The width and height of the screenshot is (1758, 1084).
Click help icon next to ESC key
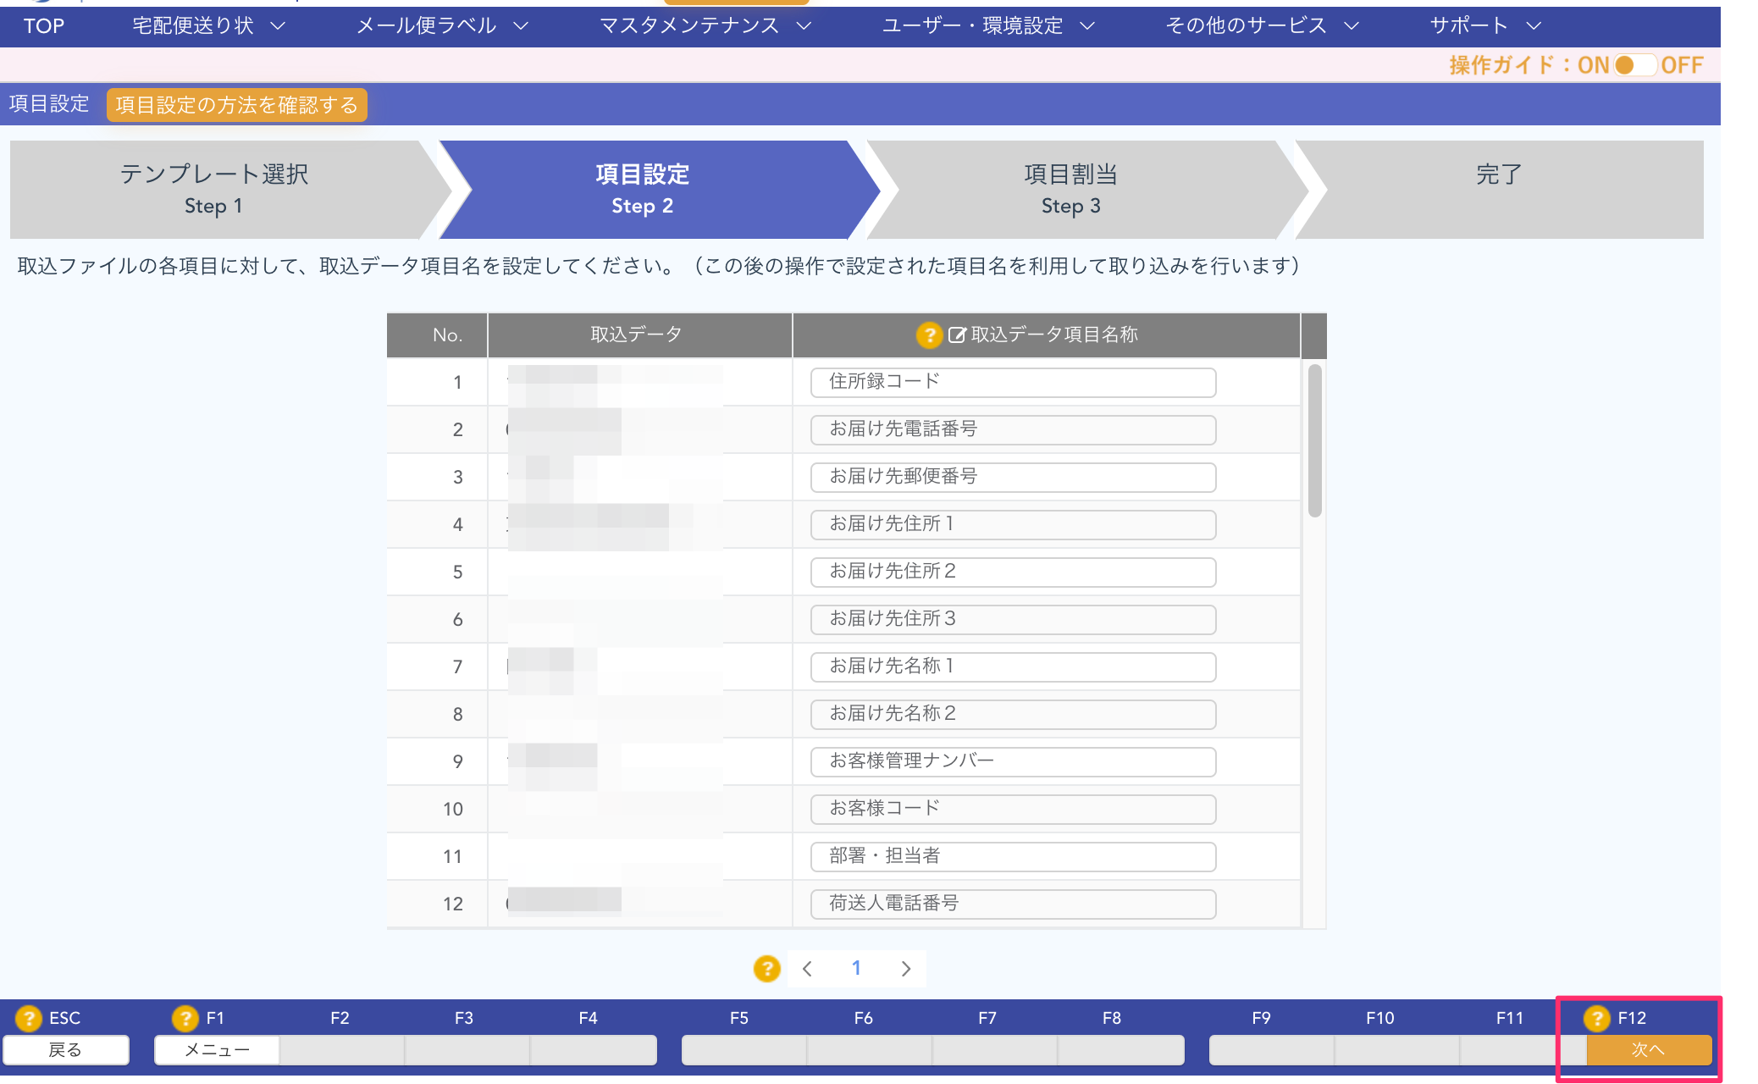click(x=29, y=1018)
